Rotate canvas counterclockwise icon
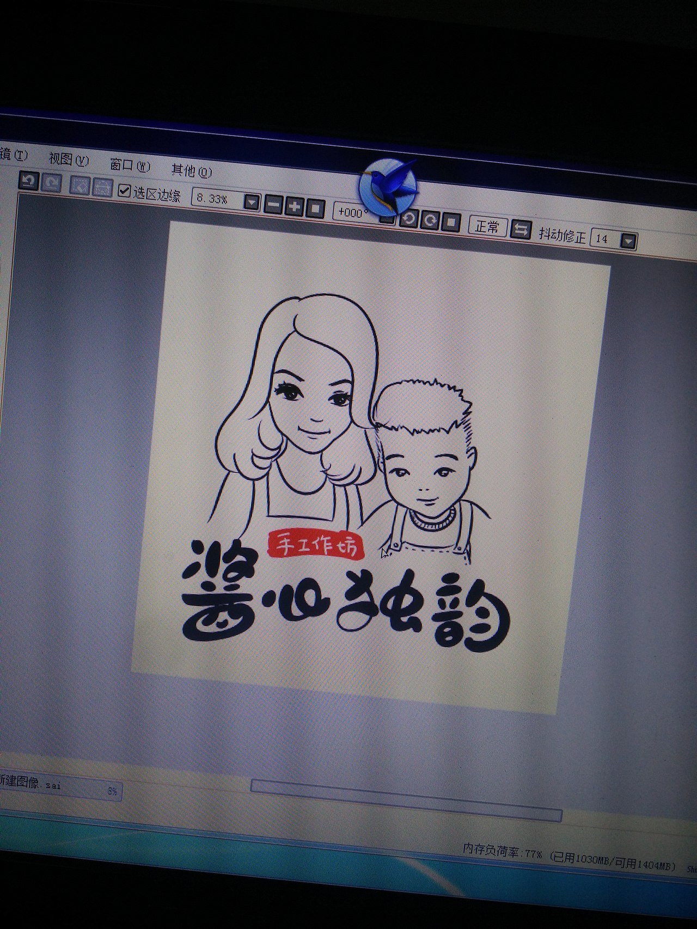Viewport: 697px width, 929px height. 409,218
